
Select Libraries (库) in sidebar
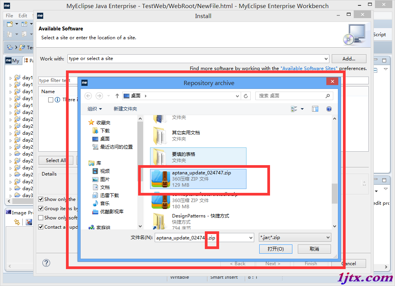(x=95, y=163)
